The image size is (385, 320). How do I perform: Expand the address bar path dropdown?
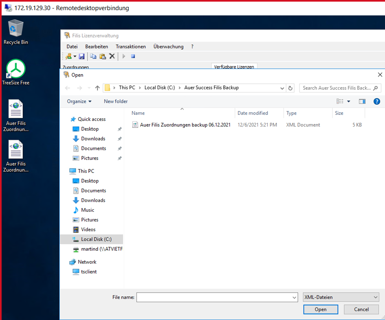(x=282, y=88)
